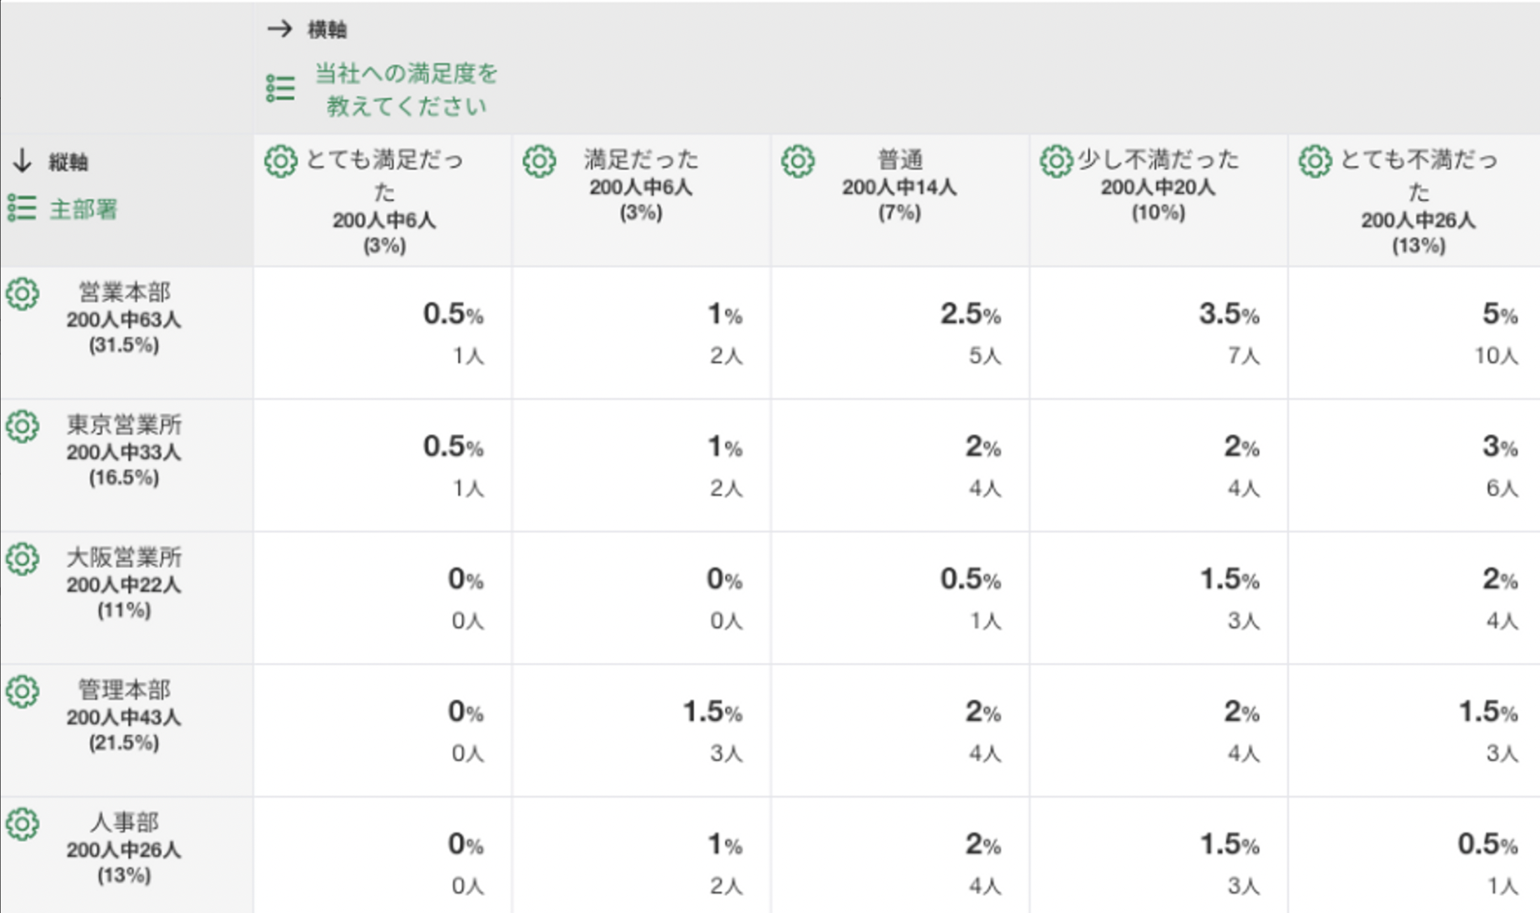
Task: Click the list icon next to 主部署
Action: point(22,208)
